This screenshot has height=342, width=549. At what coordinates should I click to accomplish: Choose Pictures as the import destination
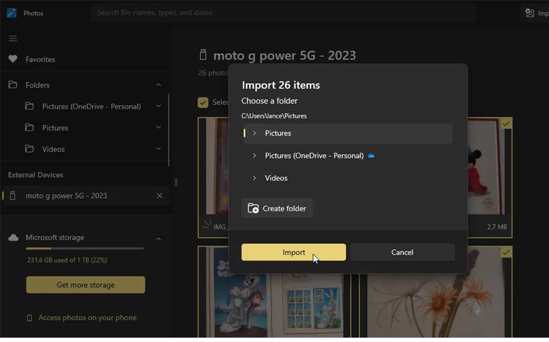click(347, 133)
